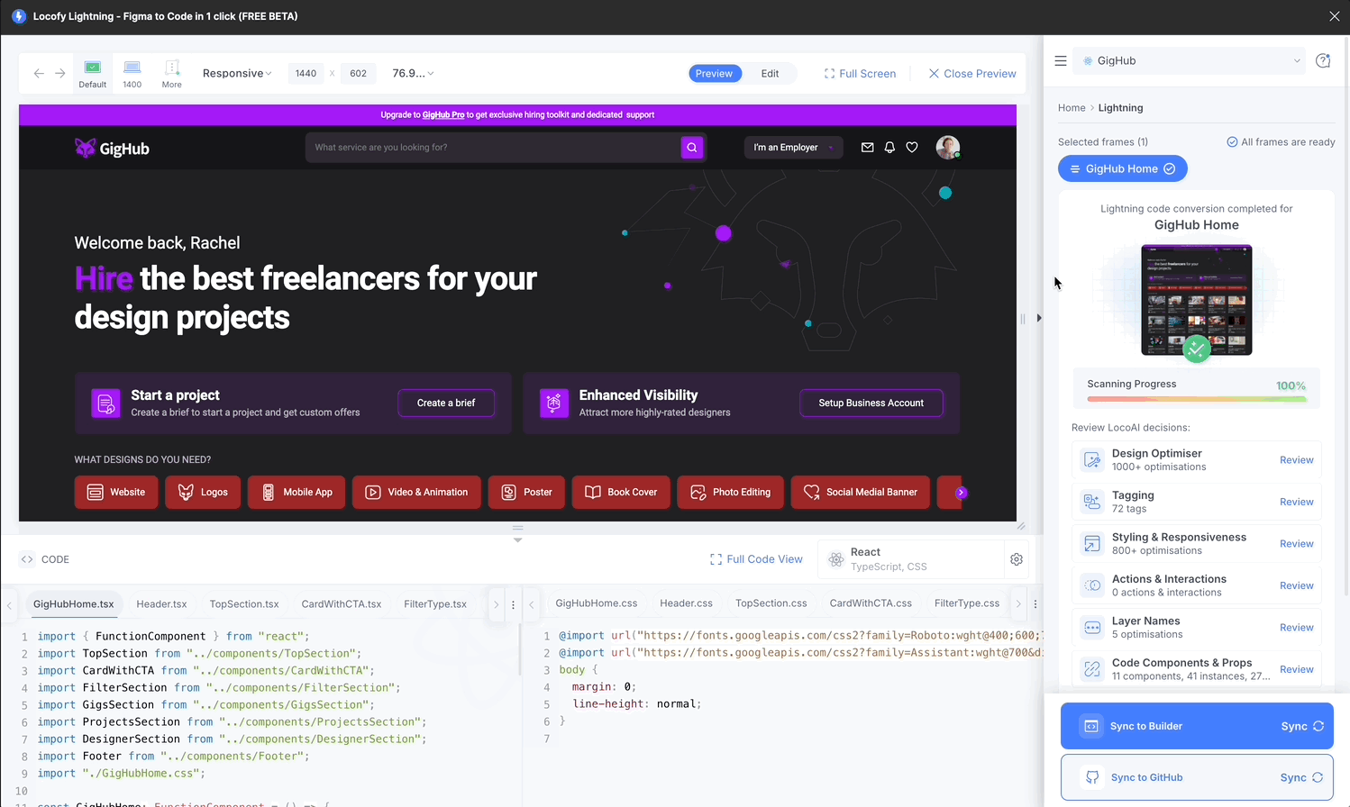Open the Header.css tab
Screen dimensions: 1350x807
pos(686,603)
